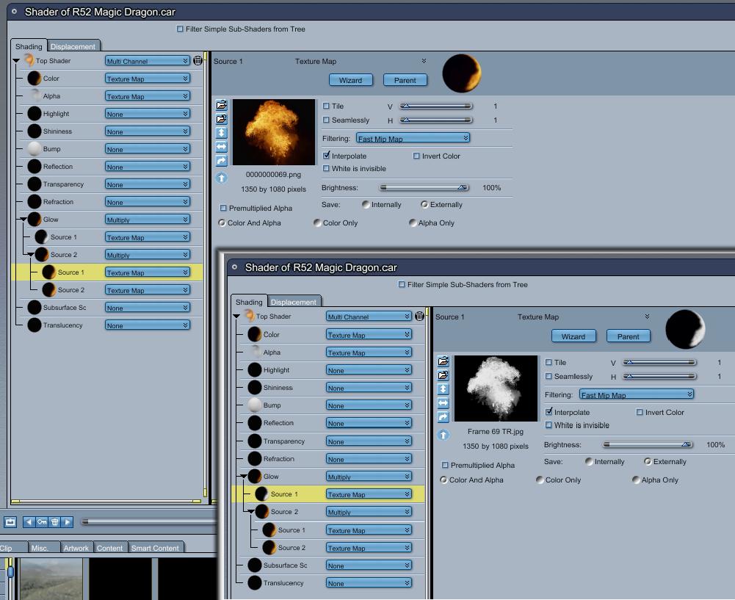Enable Seamlessly checkbox in front window
The image size is (735, 600).
pos(548,376)
